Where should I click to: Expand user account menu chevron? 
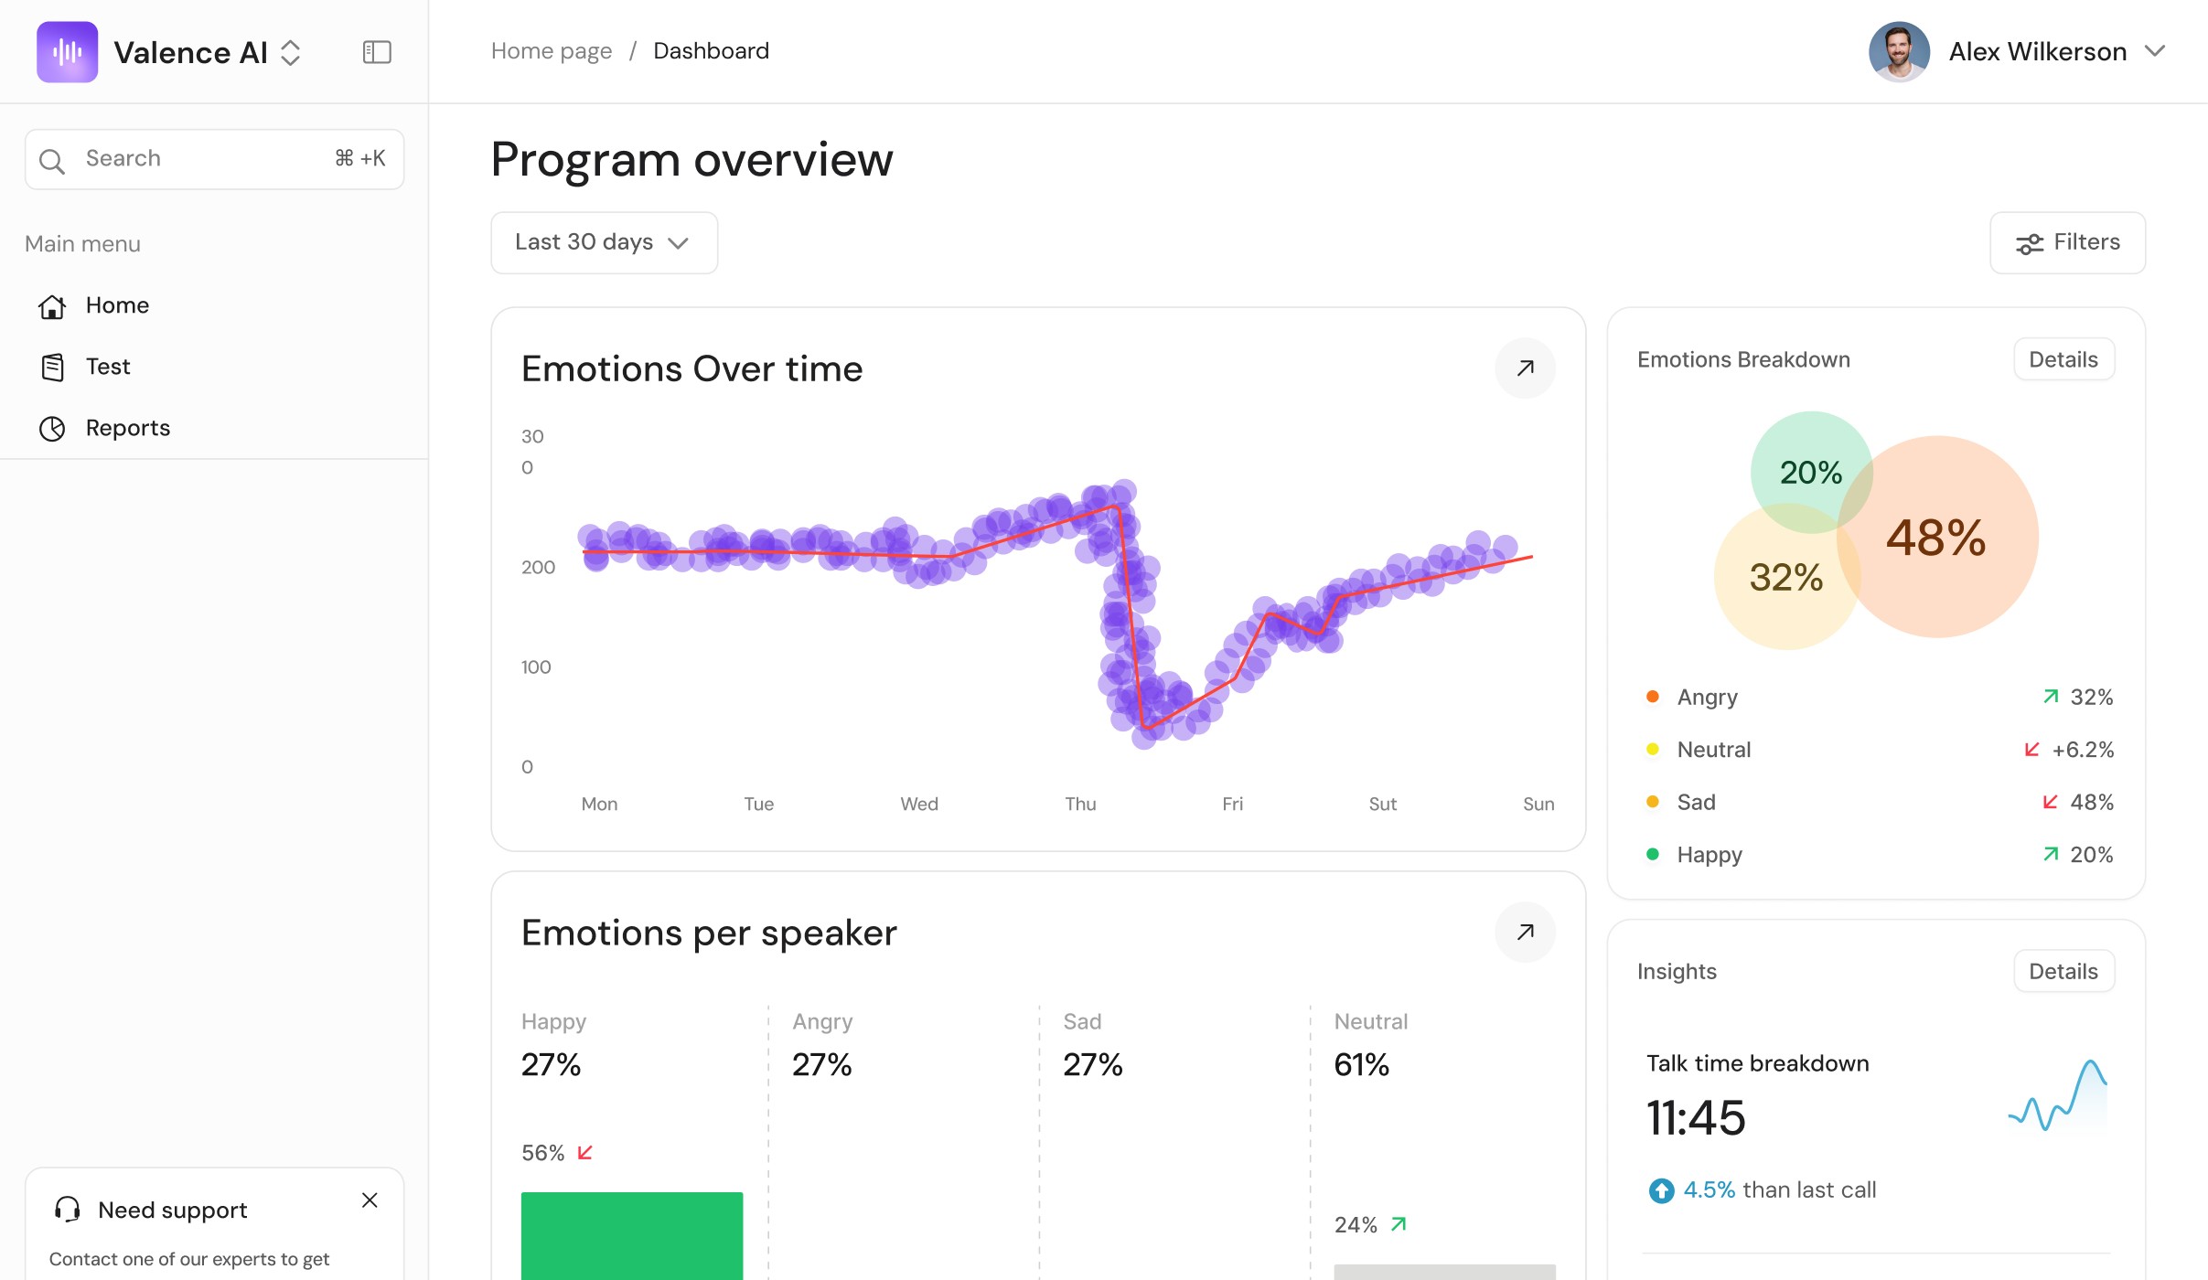(x=2154, y=51)
